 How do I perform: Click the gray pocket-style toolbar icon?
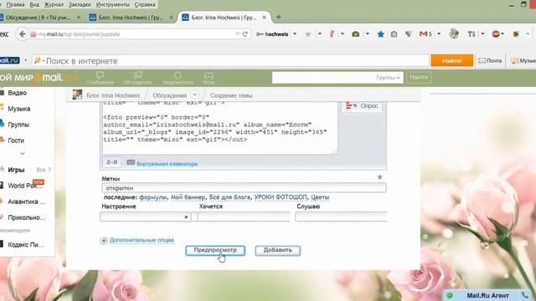click(x=408, y=34)
